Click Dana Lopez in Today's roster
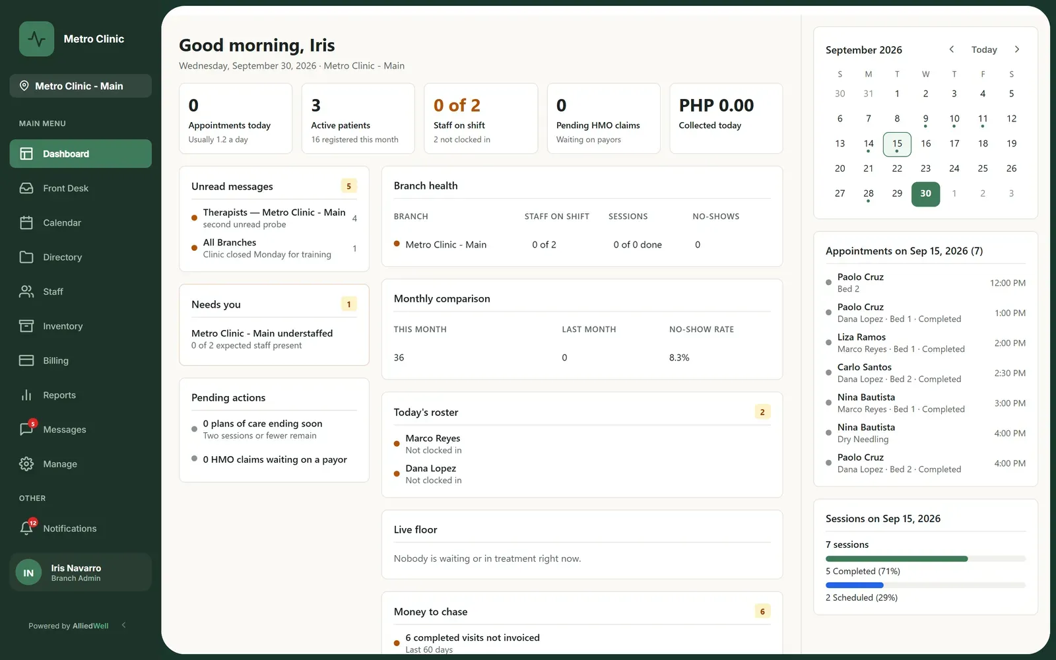 click(x=581, y=474)
